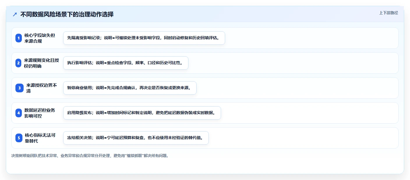Open the action box 先隔离受影响记录
This screenshot has width=410, height=180.
pos(144,38)
